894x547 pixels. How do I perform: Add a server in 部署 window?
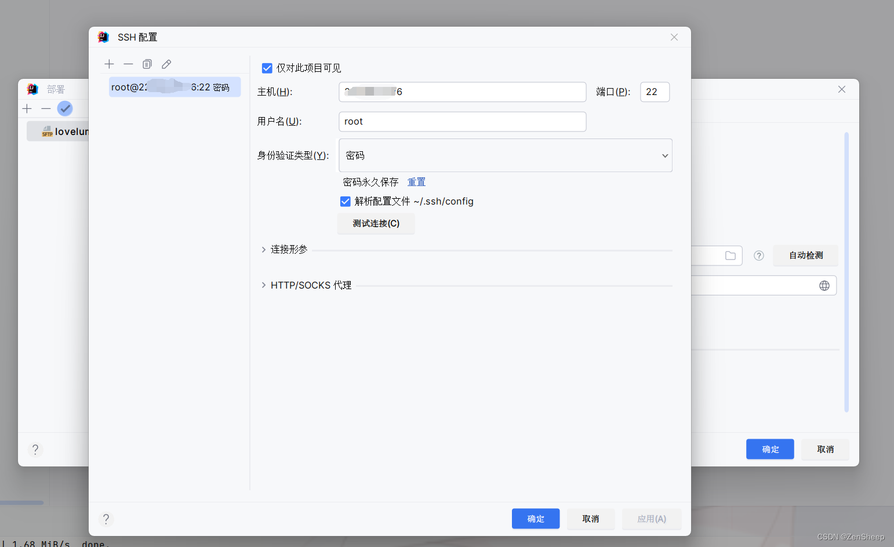coord(27,108)
